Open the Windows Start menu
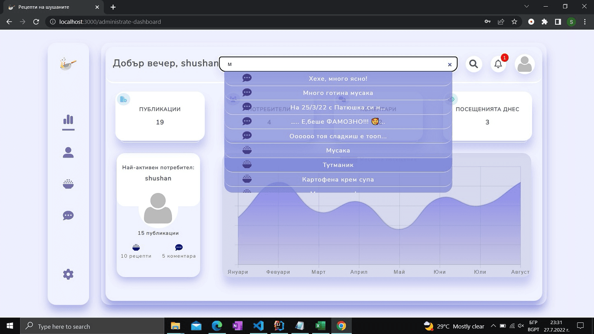Viewport: 594px width, 334px height. pos(9,326)
